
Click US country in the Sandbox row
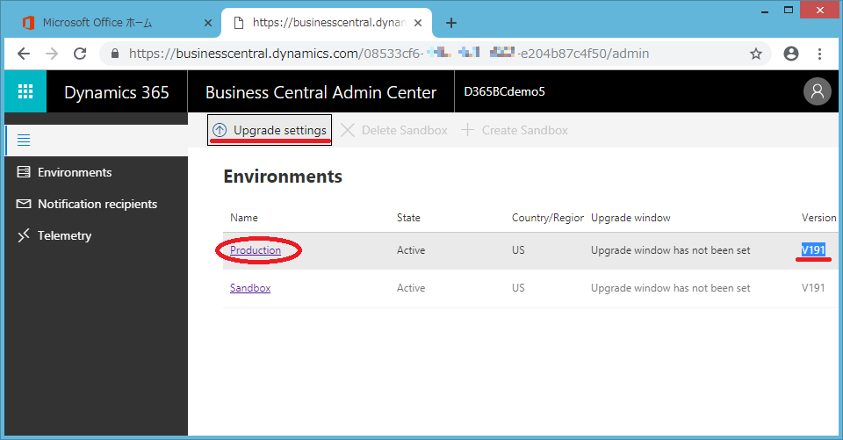coord(518,288)
